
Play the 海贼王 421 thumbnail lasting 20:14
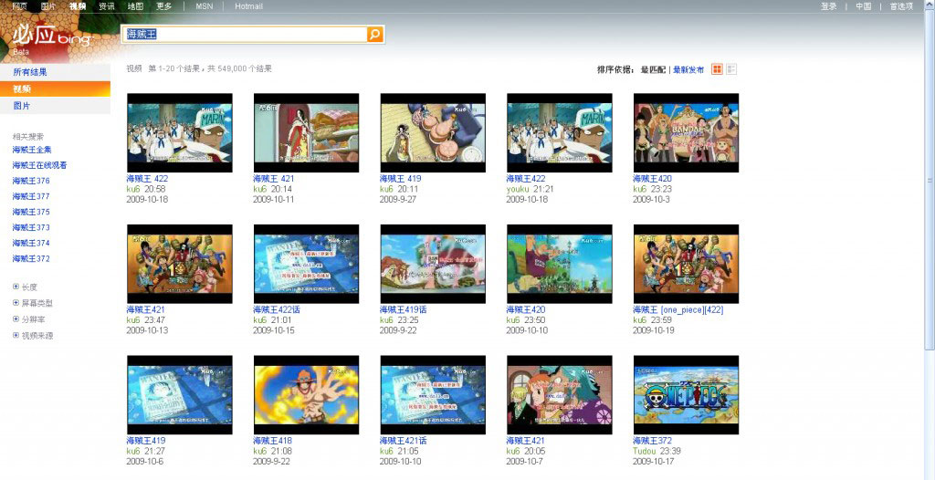(x=306, y=132)
